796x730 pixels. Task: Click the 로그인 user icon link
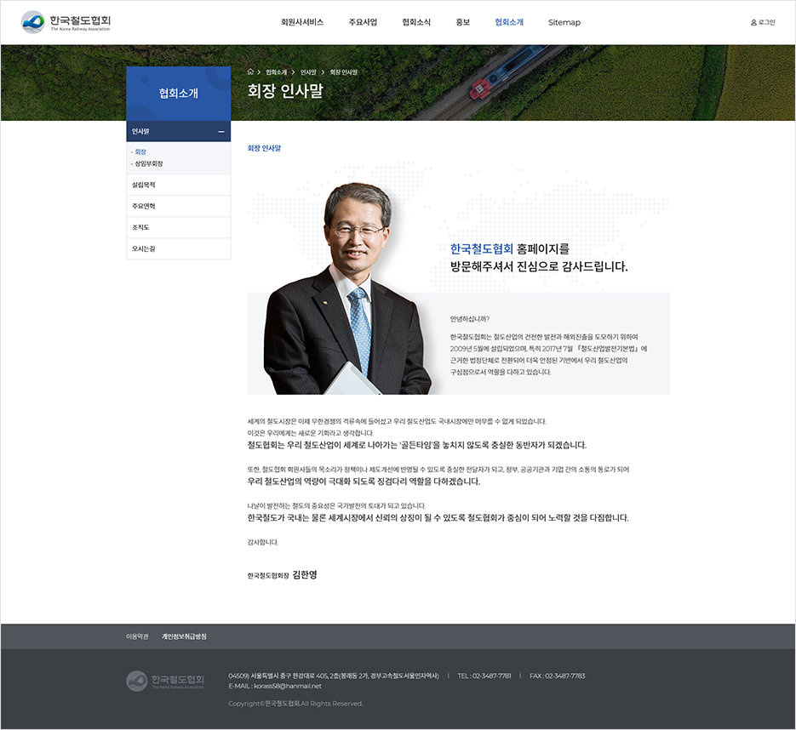pos(763,22)
